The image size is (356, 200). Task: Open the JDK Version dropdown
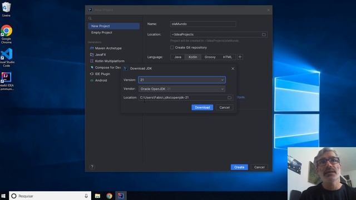coord(182,80)
